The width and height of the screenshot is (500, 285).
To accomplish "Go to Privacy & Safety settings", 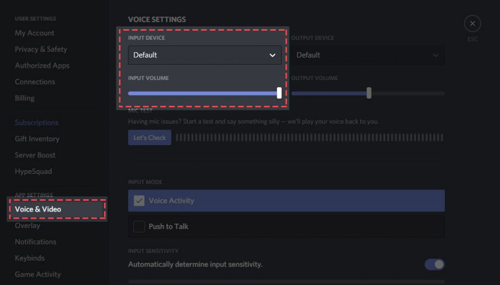I will click(41, 49).
